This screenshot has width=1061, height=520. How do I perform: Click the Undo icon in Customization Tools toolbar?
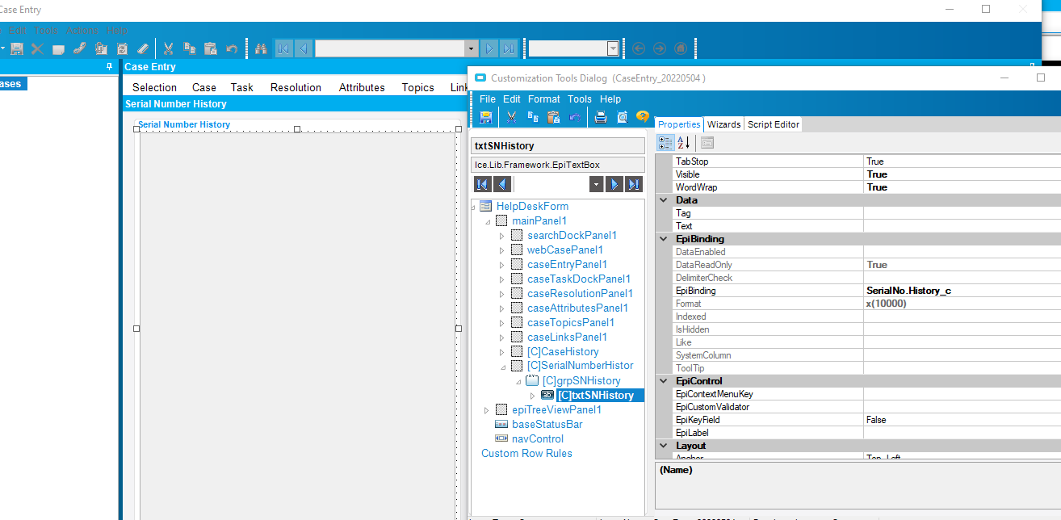(574, 117)
